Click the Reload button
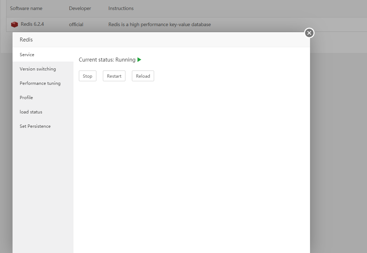367x253 pixels. tap(143, 76)
